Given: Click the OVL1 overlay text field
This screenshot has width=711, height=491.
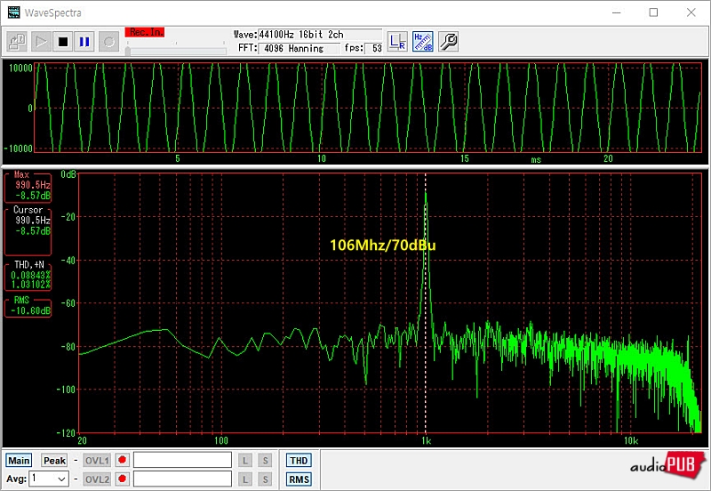Looking at the screenshot, I should tap(182, 461).
